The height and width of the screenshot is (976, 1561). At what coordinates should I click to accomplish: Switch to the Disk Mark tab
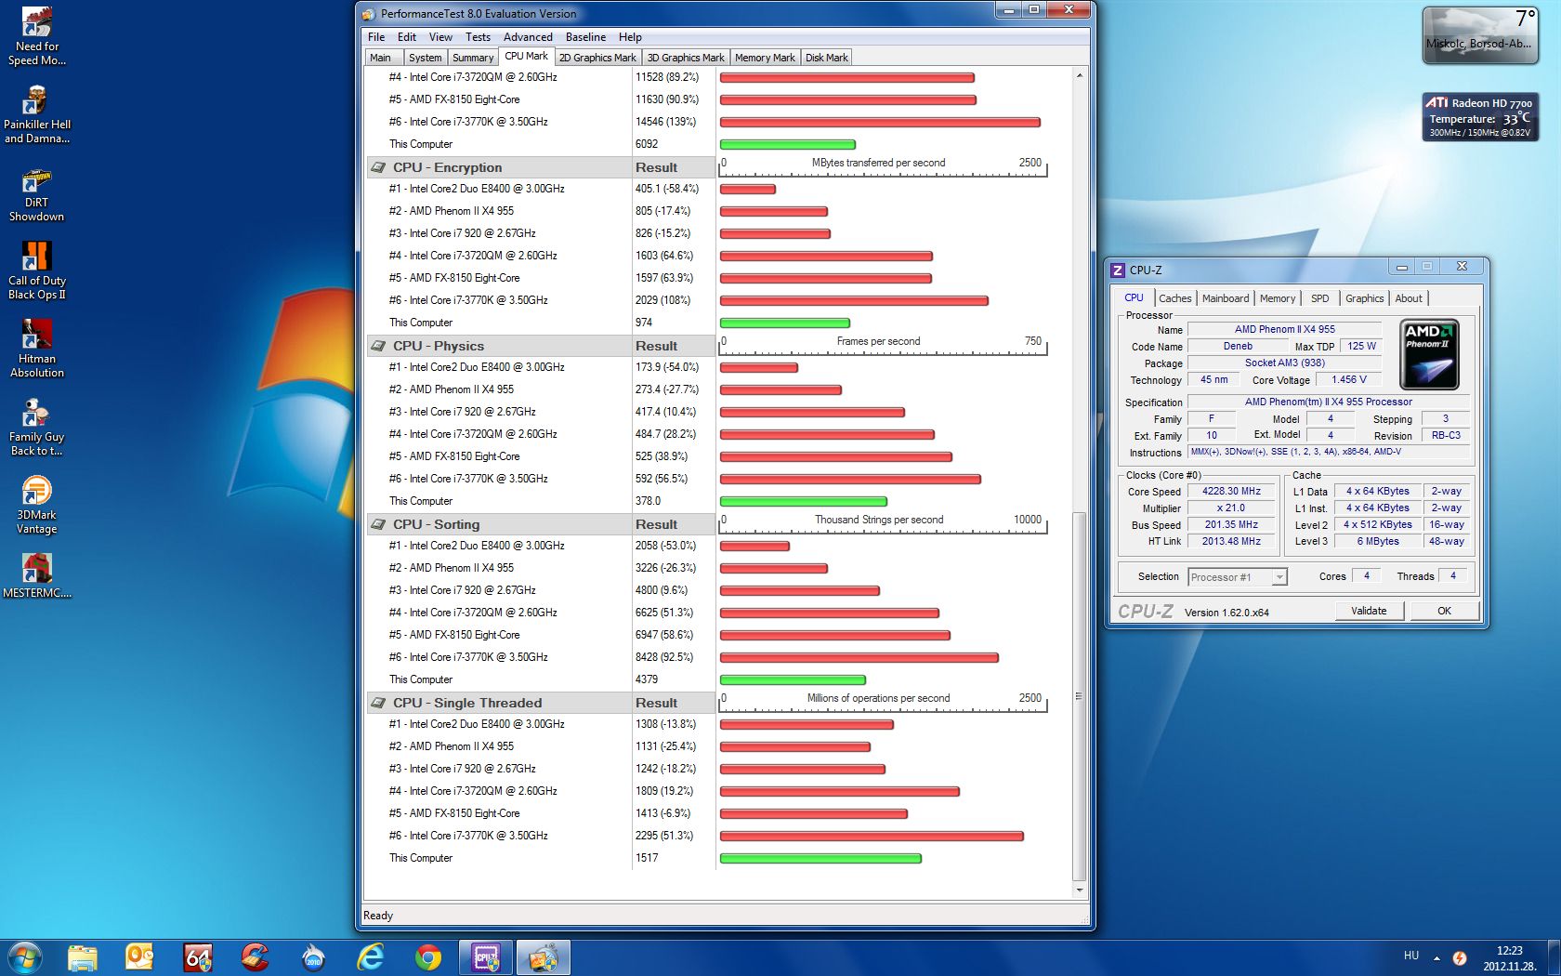pos(827,58)
